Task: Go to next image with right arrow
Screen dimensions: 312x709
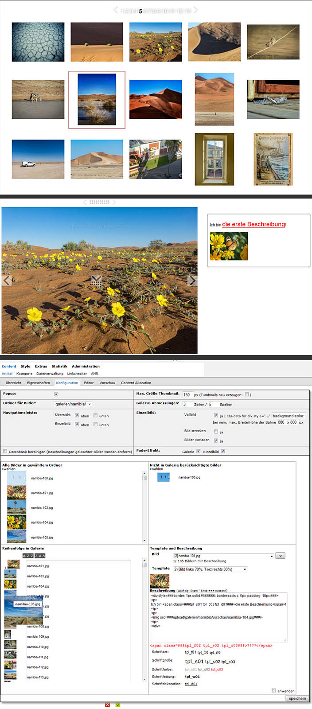Action: click(192, 280)
